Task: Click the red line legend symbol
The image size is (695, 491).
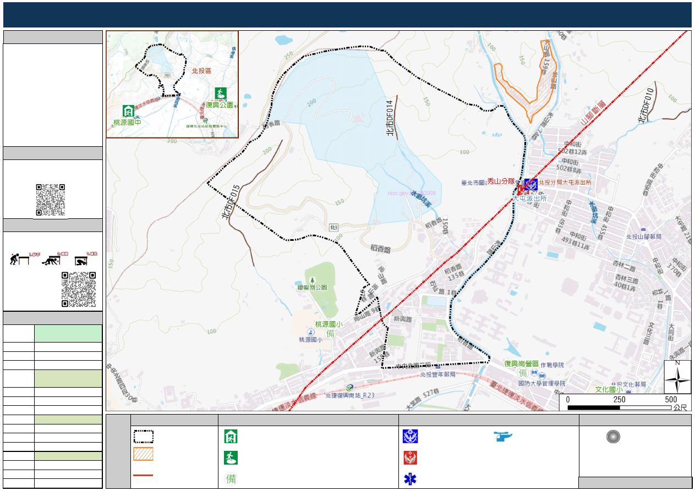Action: coord(144,475)
